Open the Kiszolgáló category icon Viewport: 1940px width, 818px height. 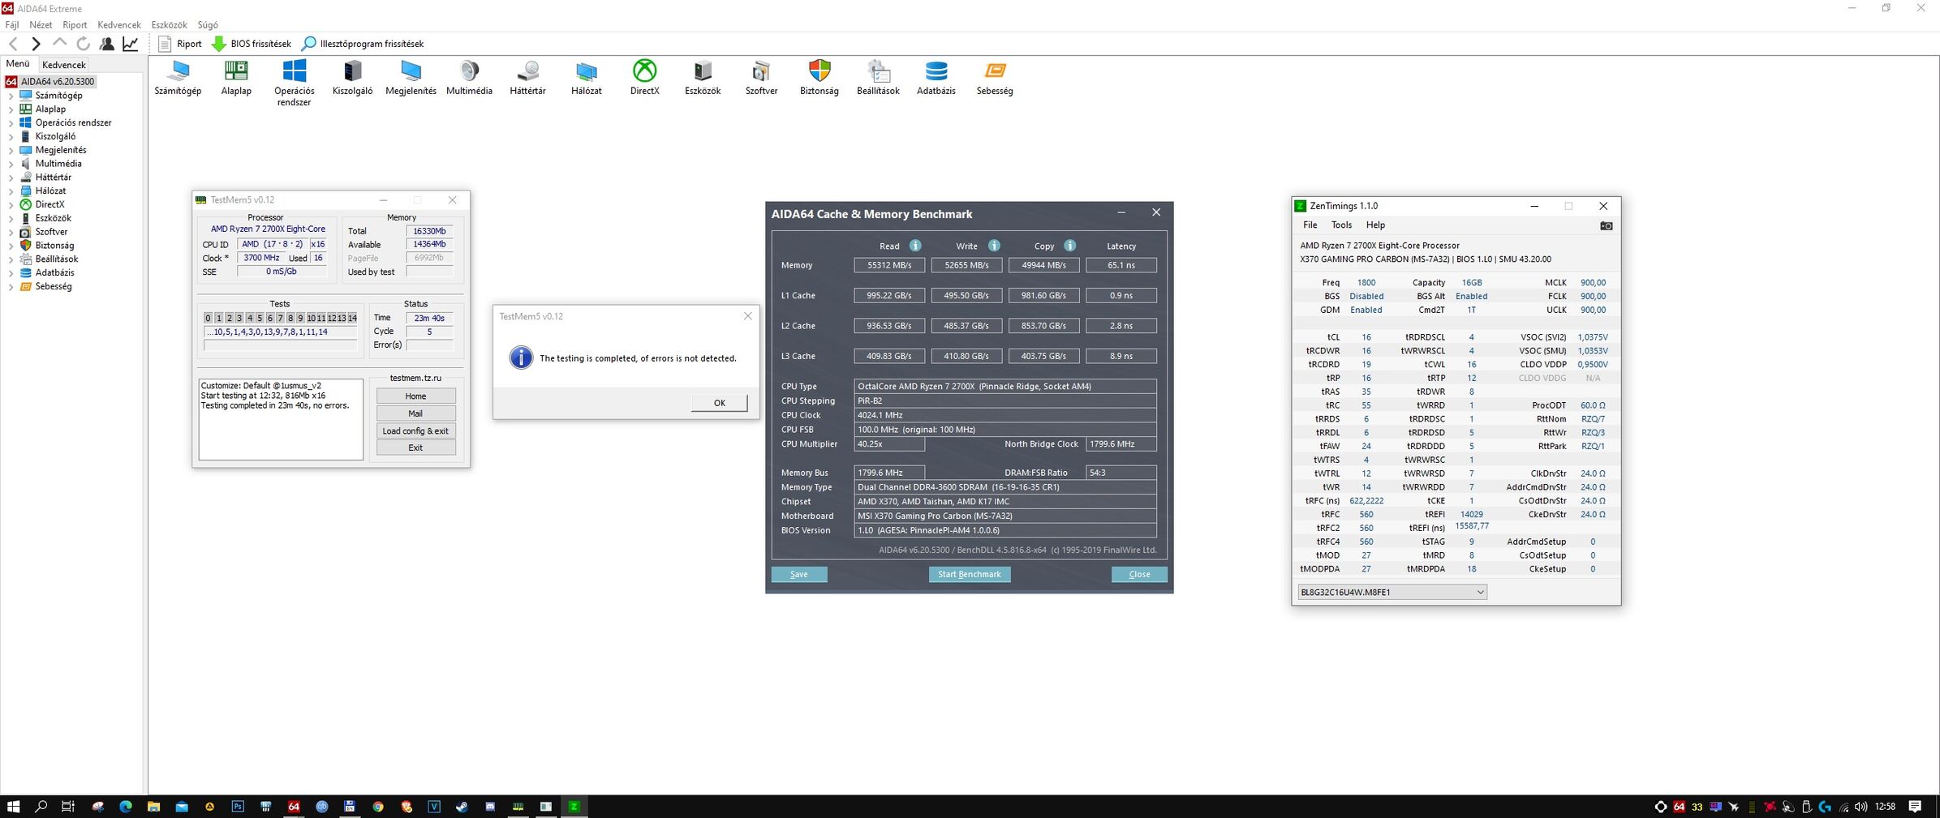352,78
